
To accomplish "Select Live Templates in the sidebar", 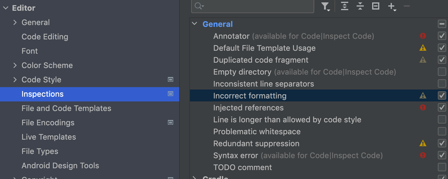I will [x=49, y=137].
